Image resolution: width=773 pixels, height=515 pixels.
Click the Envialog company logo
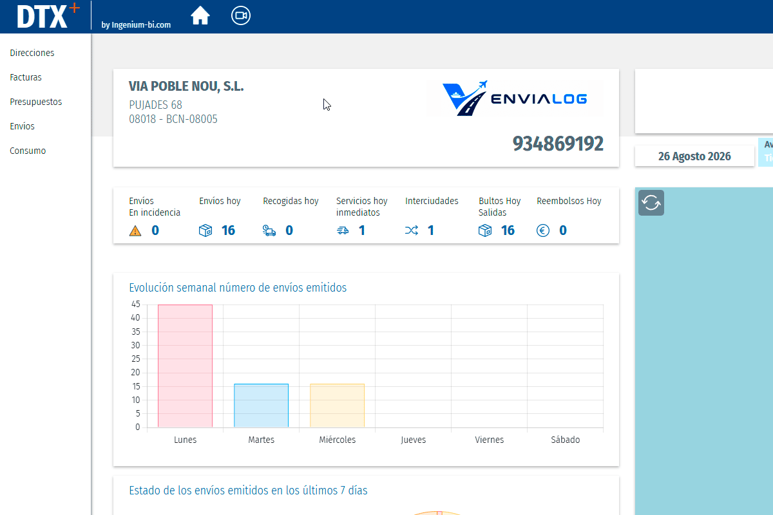point(515,98)
